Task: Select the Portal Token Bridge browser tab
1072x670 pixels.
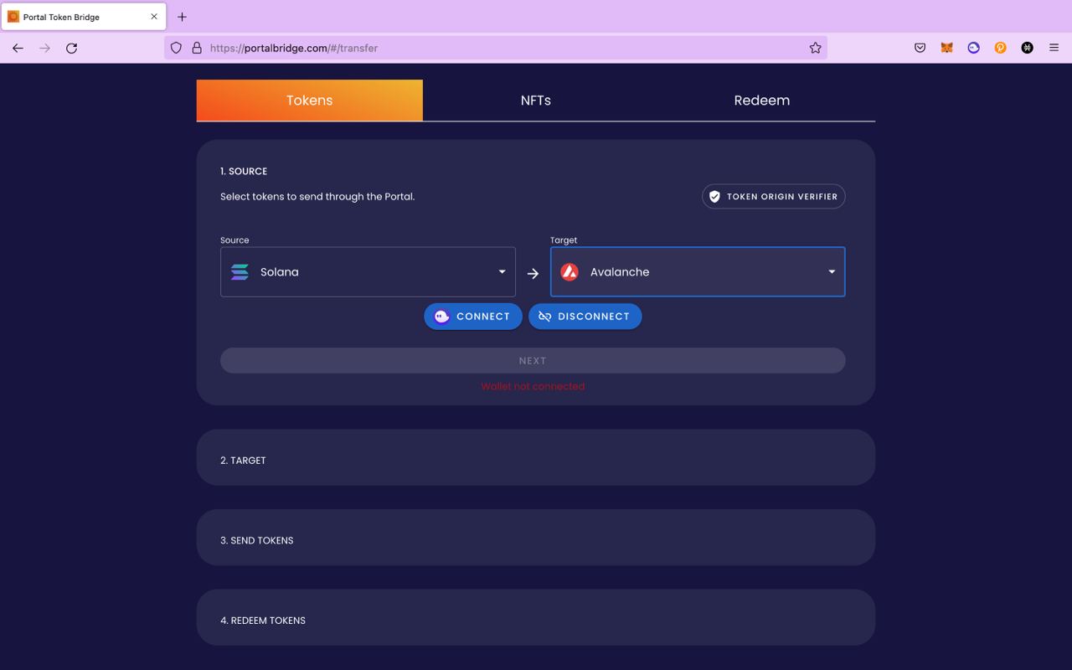Action: click(x=83, y=17)
